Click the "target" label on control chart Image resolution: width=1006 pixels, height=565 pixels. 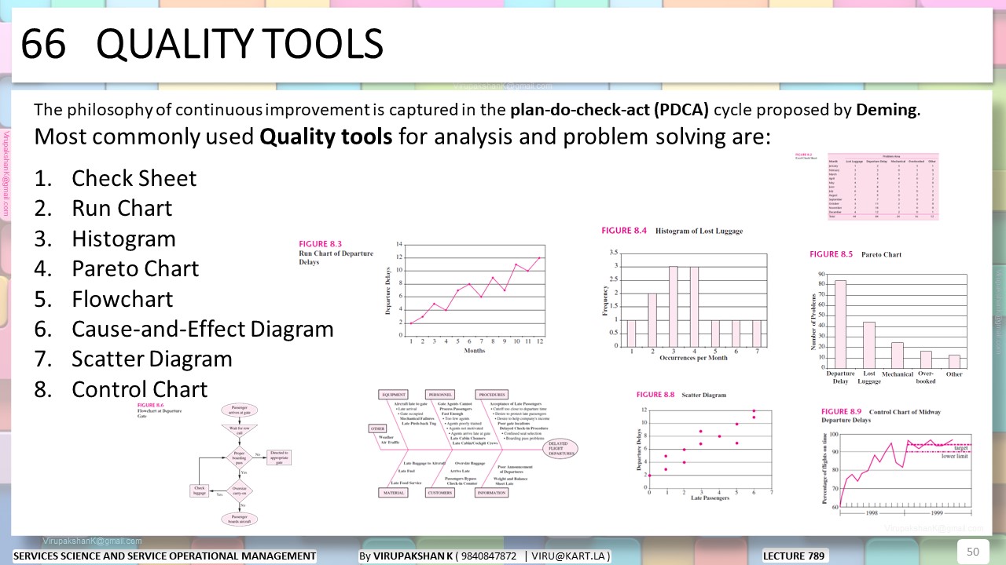(960, 448)
